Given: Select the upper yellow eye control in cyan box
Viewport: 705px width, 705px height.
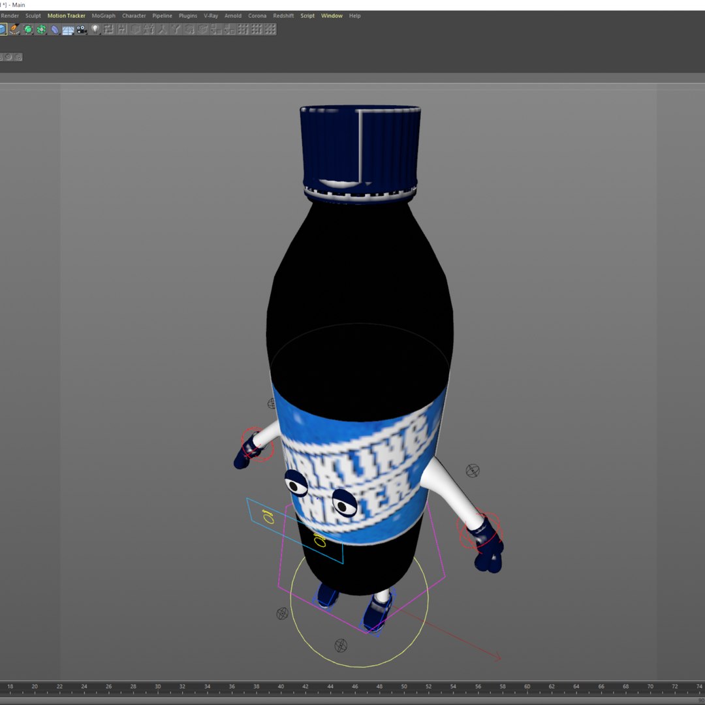Looking at the screenshot, I should 268,516.
